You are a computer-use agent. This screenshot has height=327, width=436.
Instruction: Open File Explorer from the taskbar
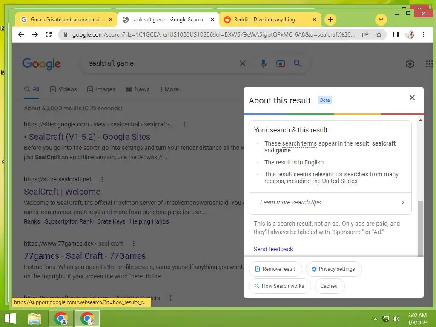click(x=34, y=318)
